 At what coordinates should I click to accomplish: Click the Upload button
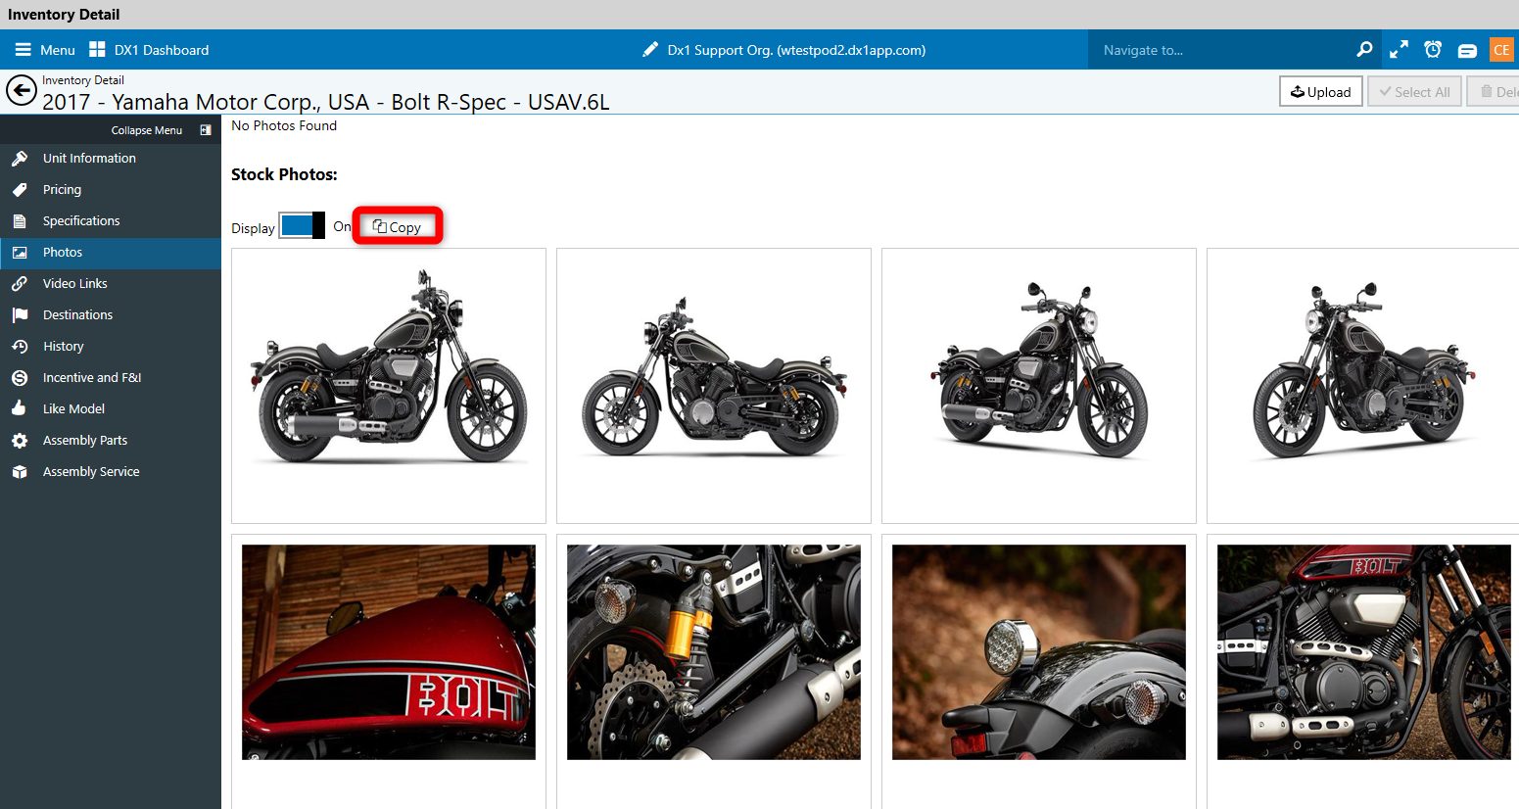(1320, 91)
